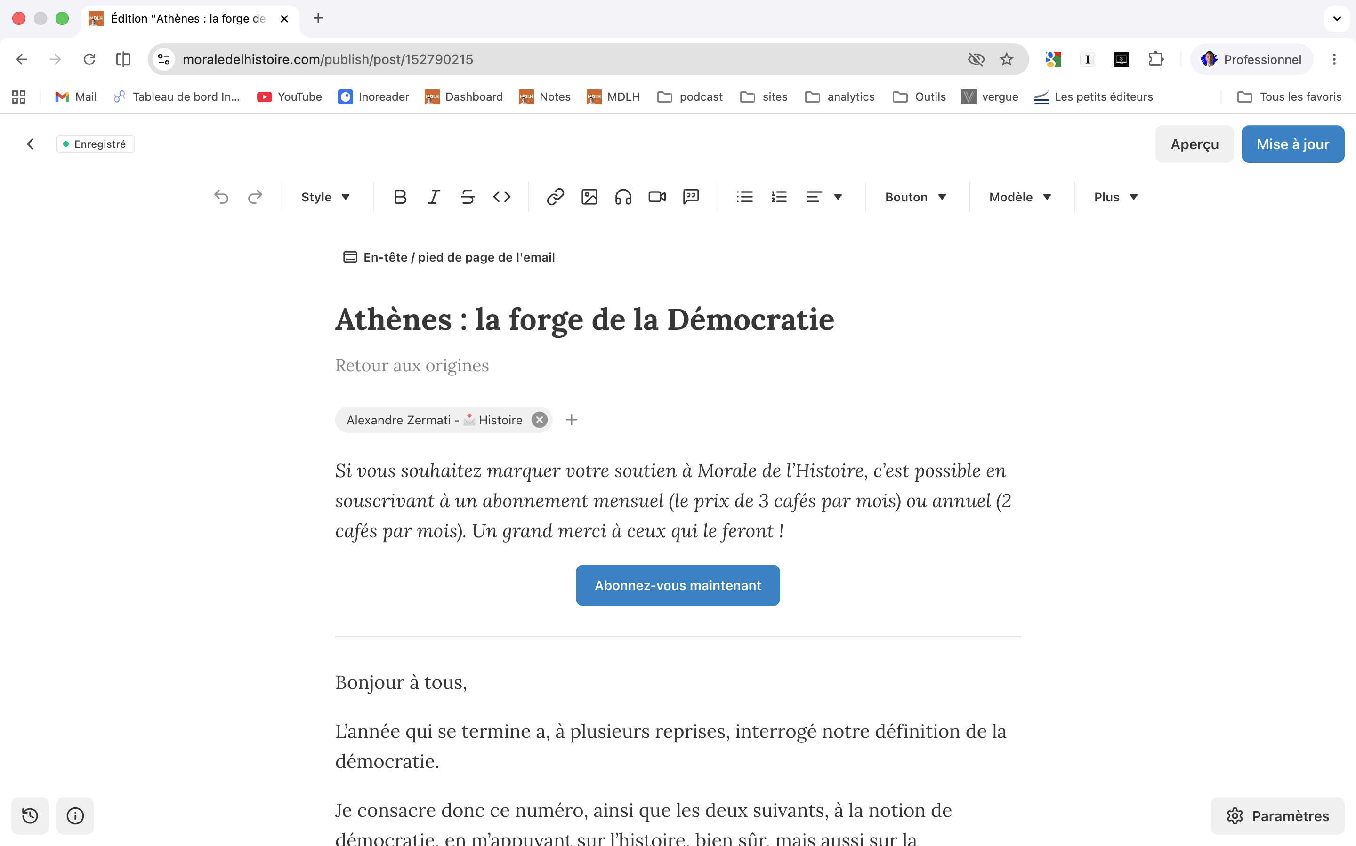The width and height of the screenshot is (1356, 846).
Task: Click the Enregistré status badge
Action: [x=95, y=144]
